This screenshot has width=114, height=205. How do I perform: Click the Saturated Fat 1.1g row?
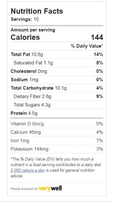[57, 63]
